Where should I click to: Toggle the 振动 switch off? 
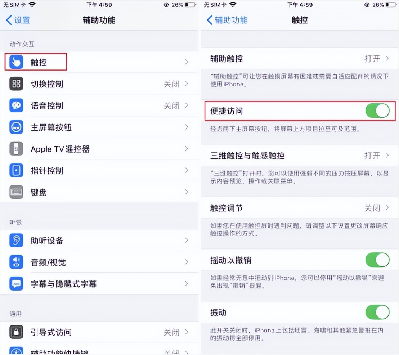coord(377,312)
